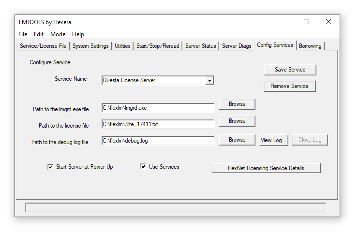Switch to Utilities tab
The width and height of the screenshot is (358, 233).
pos(122,46)
